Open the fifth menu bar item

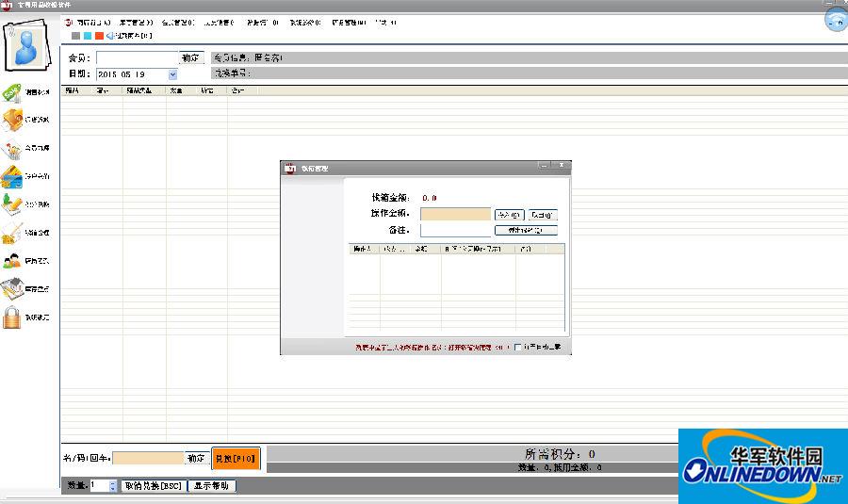(x=262, y=23)
